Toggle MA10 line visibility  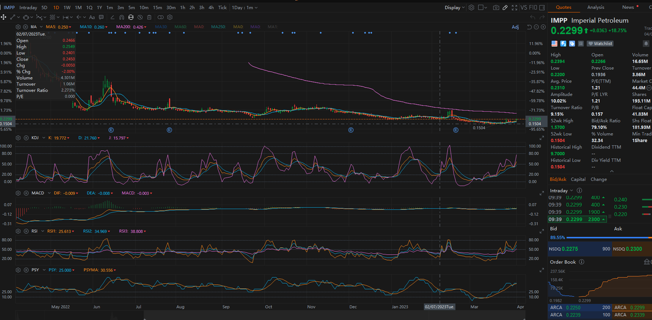93,27
